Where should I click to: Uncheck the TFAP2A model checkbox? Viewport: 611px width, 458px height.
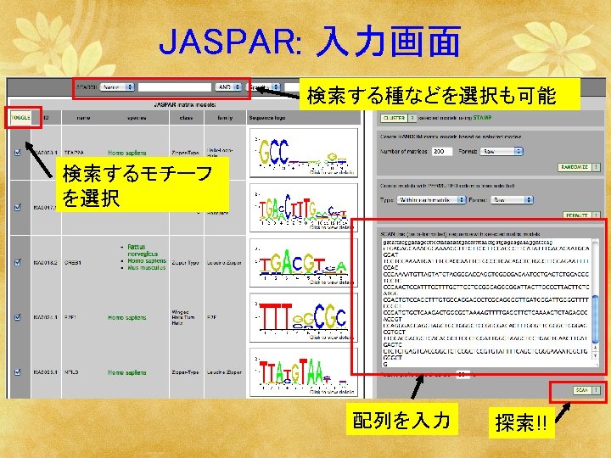(17, 153)
